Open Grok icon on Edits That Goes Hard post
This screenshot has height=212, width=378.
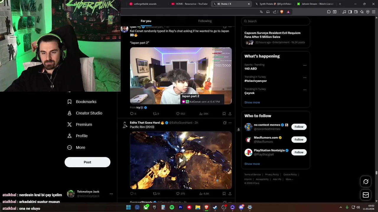(225, 123)
